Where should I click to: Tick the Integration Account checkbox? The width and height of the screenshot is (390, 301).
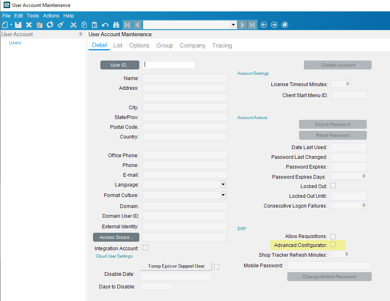point(145,248)
